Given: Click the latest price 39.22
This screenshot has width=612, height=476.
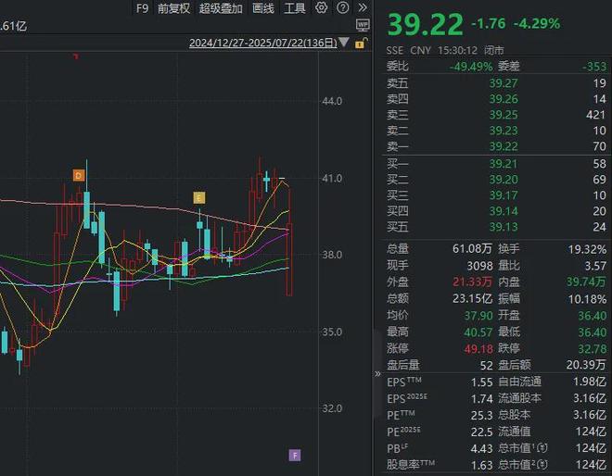Looking at the screenshot, I should click(x=425, y=25).
